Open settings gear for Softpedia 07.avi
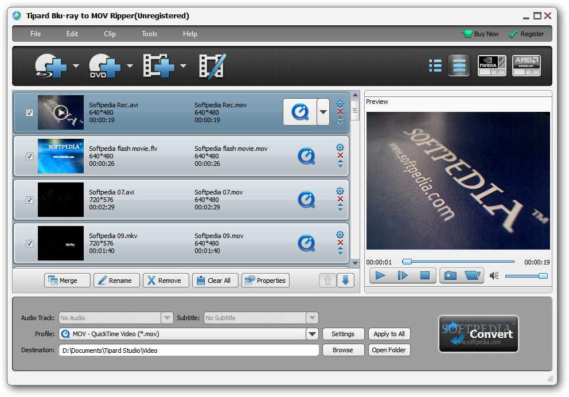569x397 pixels. click(x=340, y=191)
